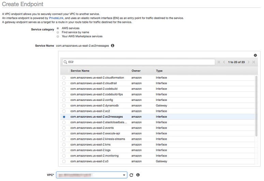Image resolution: width=264 pixels, height=181 pixels.
Task: Select the cloudformation service radio
Action: tap(64, 78)
